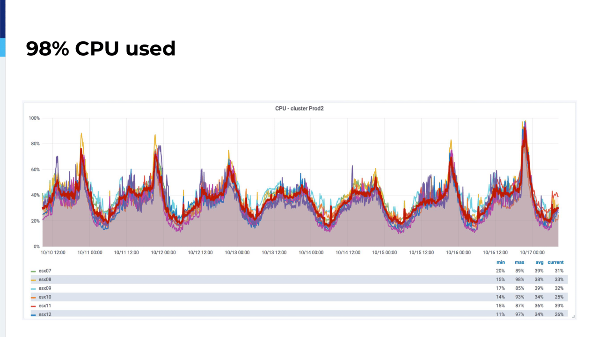Image resolution: width=599 pixels, height=337 pixels.
Task: Sort legend by the max column
Action: 519,262
